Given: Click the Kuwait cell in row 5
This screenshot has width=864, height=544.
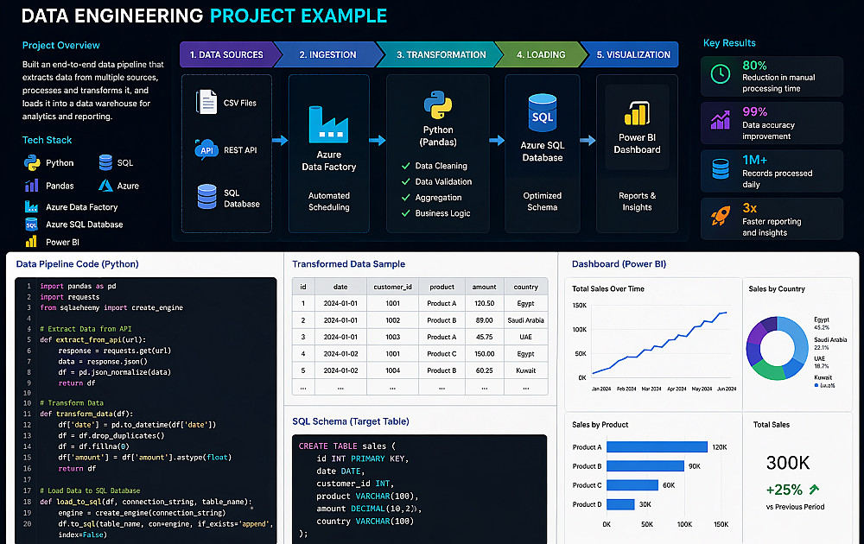Looking at the screenshot, I should coord(525,370).
